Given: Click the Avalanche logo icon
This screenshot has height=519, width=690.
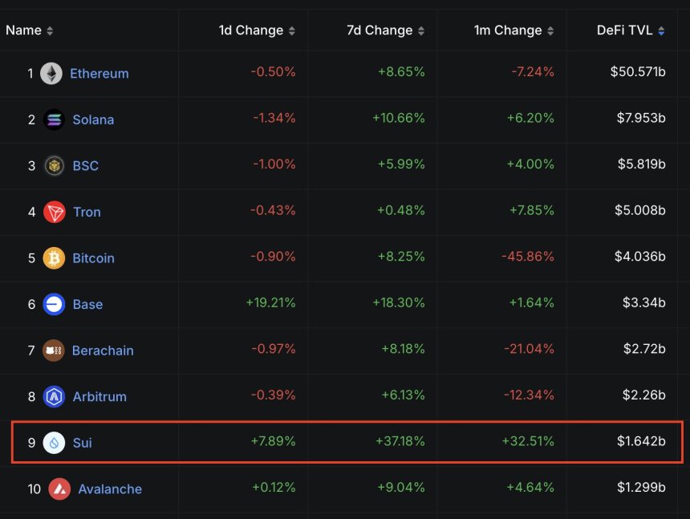Looking at the screenshot, I should pyautogui.click(x=59, y=489).
